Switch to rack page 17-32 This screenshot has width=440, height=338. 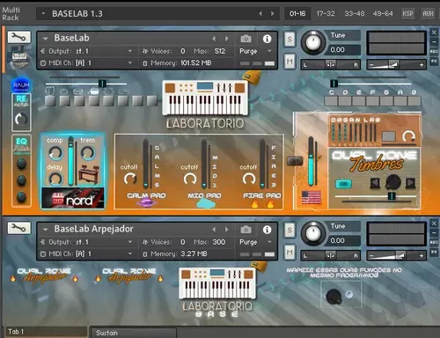tap(326, 13)
